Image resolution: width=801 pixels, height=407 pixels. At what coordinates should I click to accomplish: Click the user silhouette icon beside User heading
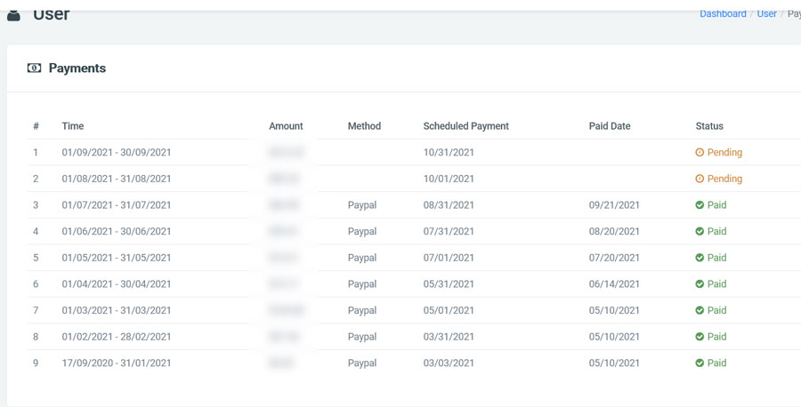13,16
